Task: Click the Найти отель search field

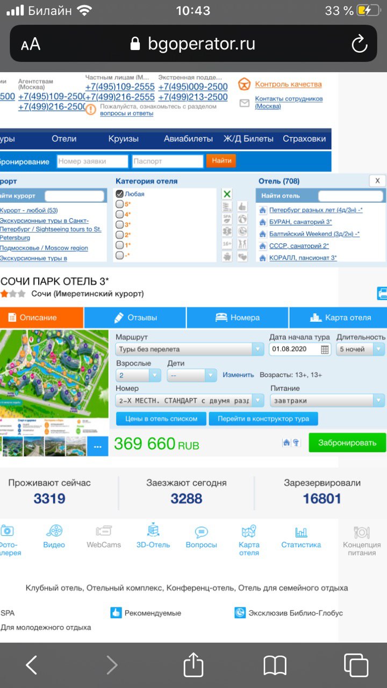Action: [350, 196]
